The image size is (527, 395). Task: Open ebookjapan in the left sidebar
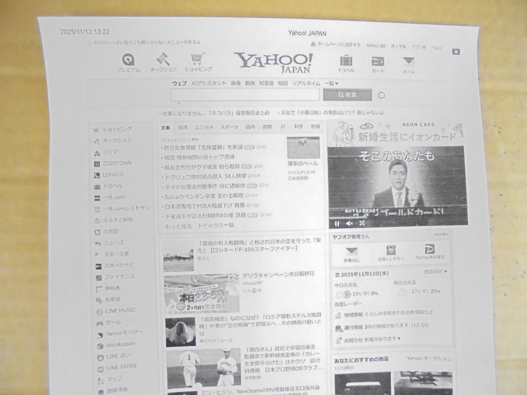(x=116, y=345)
